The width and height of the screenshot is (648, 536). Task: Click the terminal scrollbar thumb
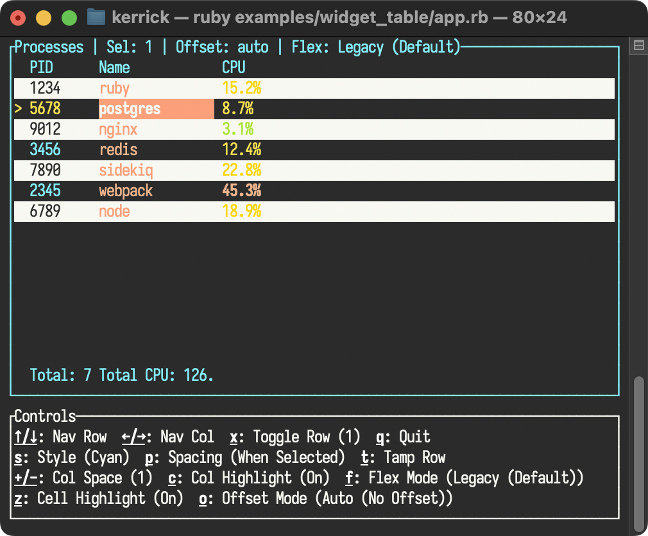[x=639, y=453]
